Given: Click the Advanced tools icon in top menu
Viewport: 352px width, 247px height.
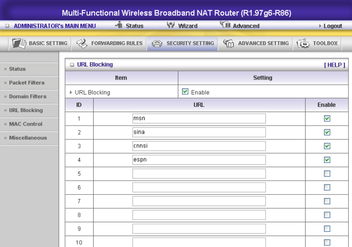Looking at the screenshot, I should (x=226, y=24).
